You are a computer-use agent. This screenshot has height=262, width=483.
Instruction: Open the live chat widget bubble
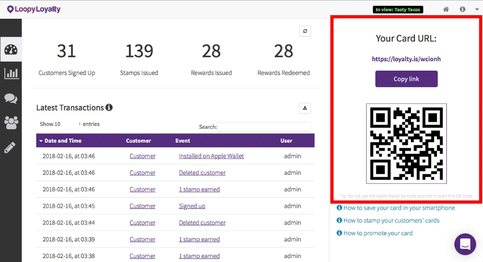[465, 244]
